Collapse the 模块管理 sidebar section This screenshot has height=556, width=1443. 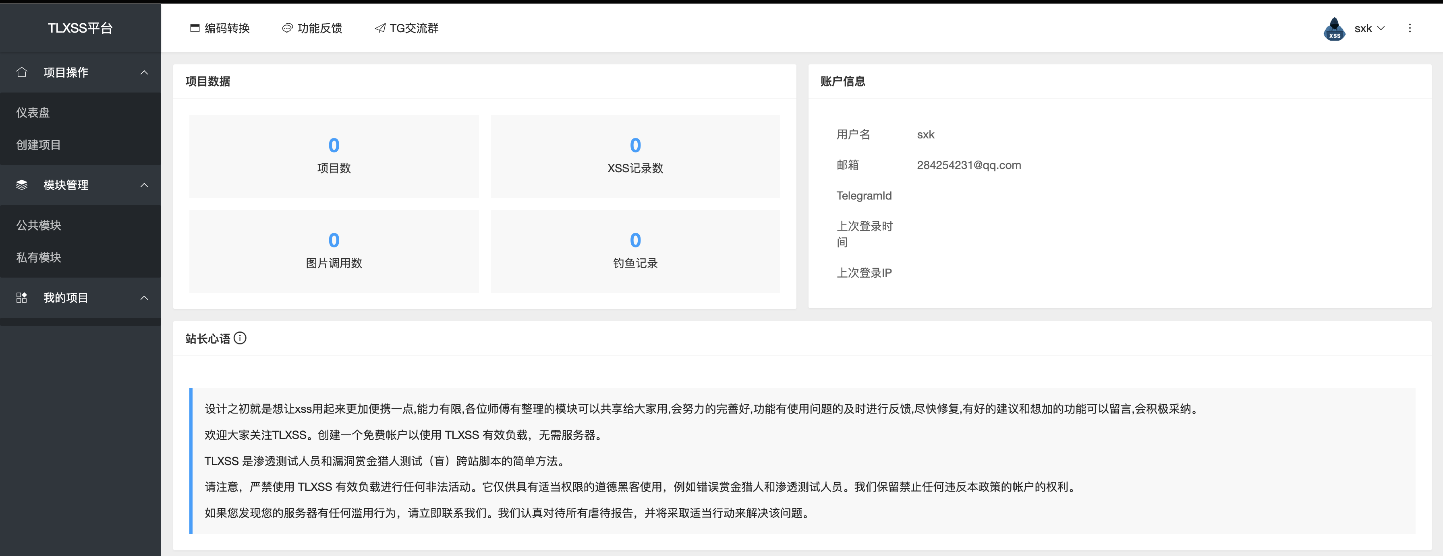click(x=144, y=185)
